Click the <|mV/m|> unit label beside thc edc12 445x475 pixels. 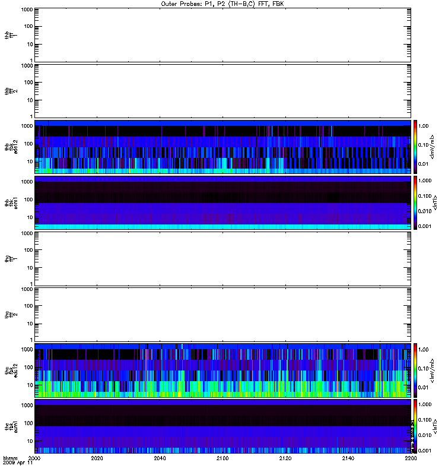click(x=432, y=370)
